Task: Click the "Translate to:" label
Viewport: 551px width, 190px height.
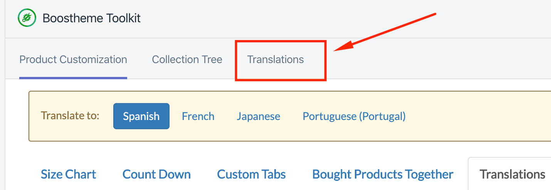Action: pyautogui.click(x=70, y=116)
